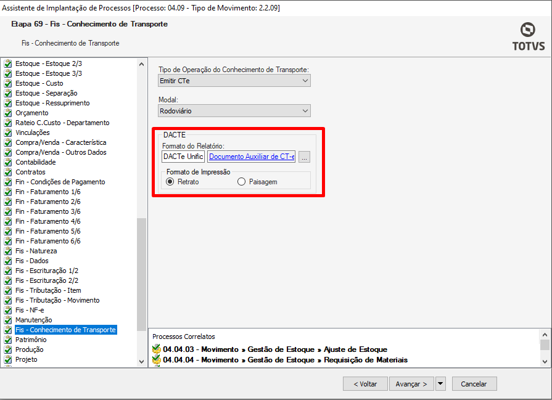Screen dimensions: 552x400
Task: Click the ... browse button for report format
Action: pyautogui.click(x=304, y=157)
